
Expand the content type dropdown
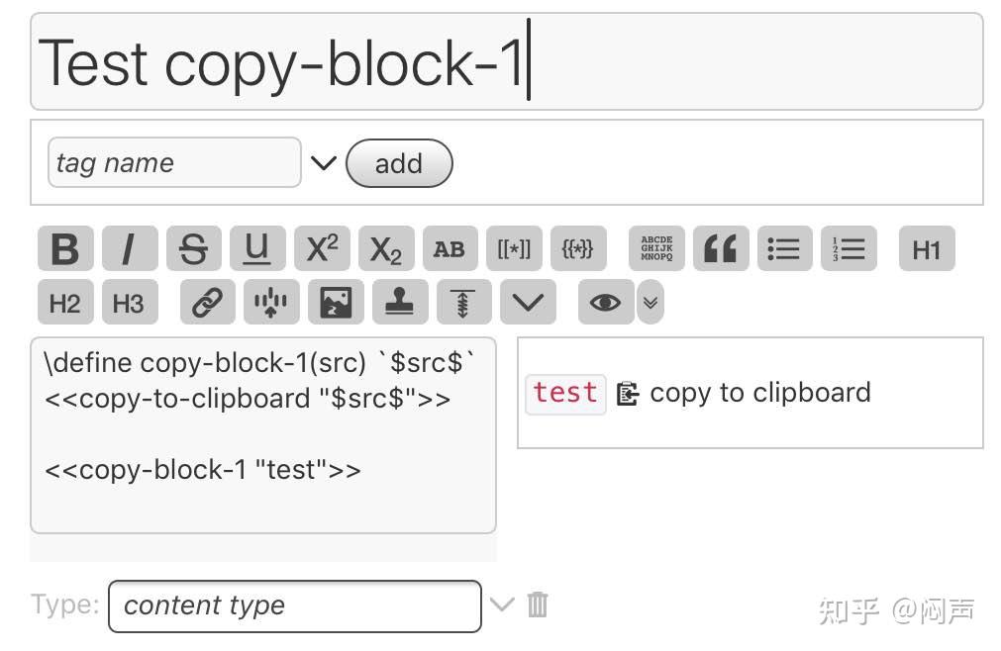tap(502, 604)
